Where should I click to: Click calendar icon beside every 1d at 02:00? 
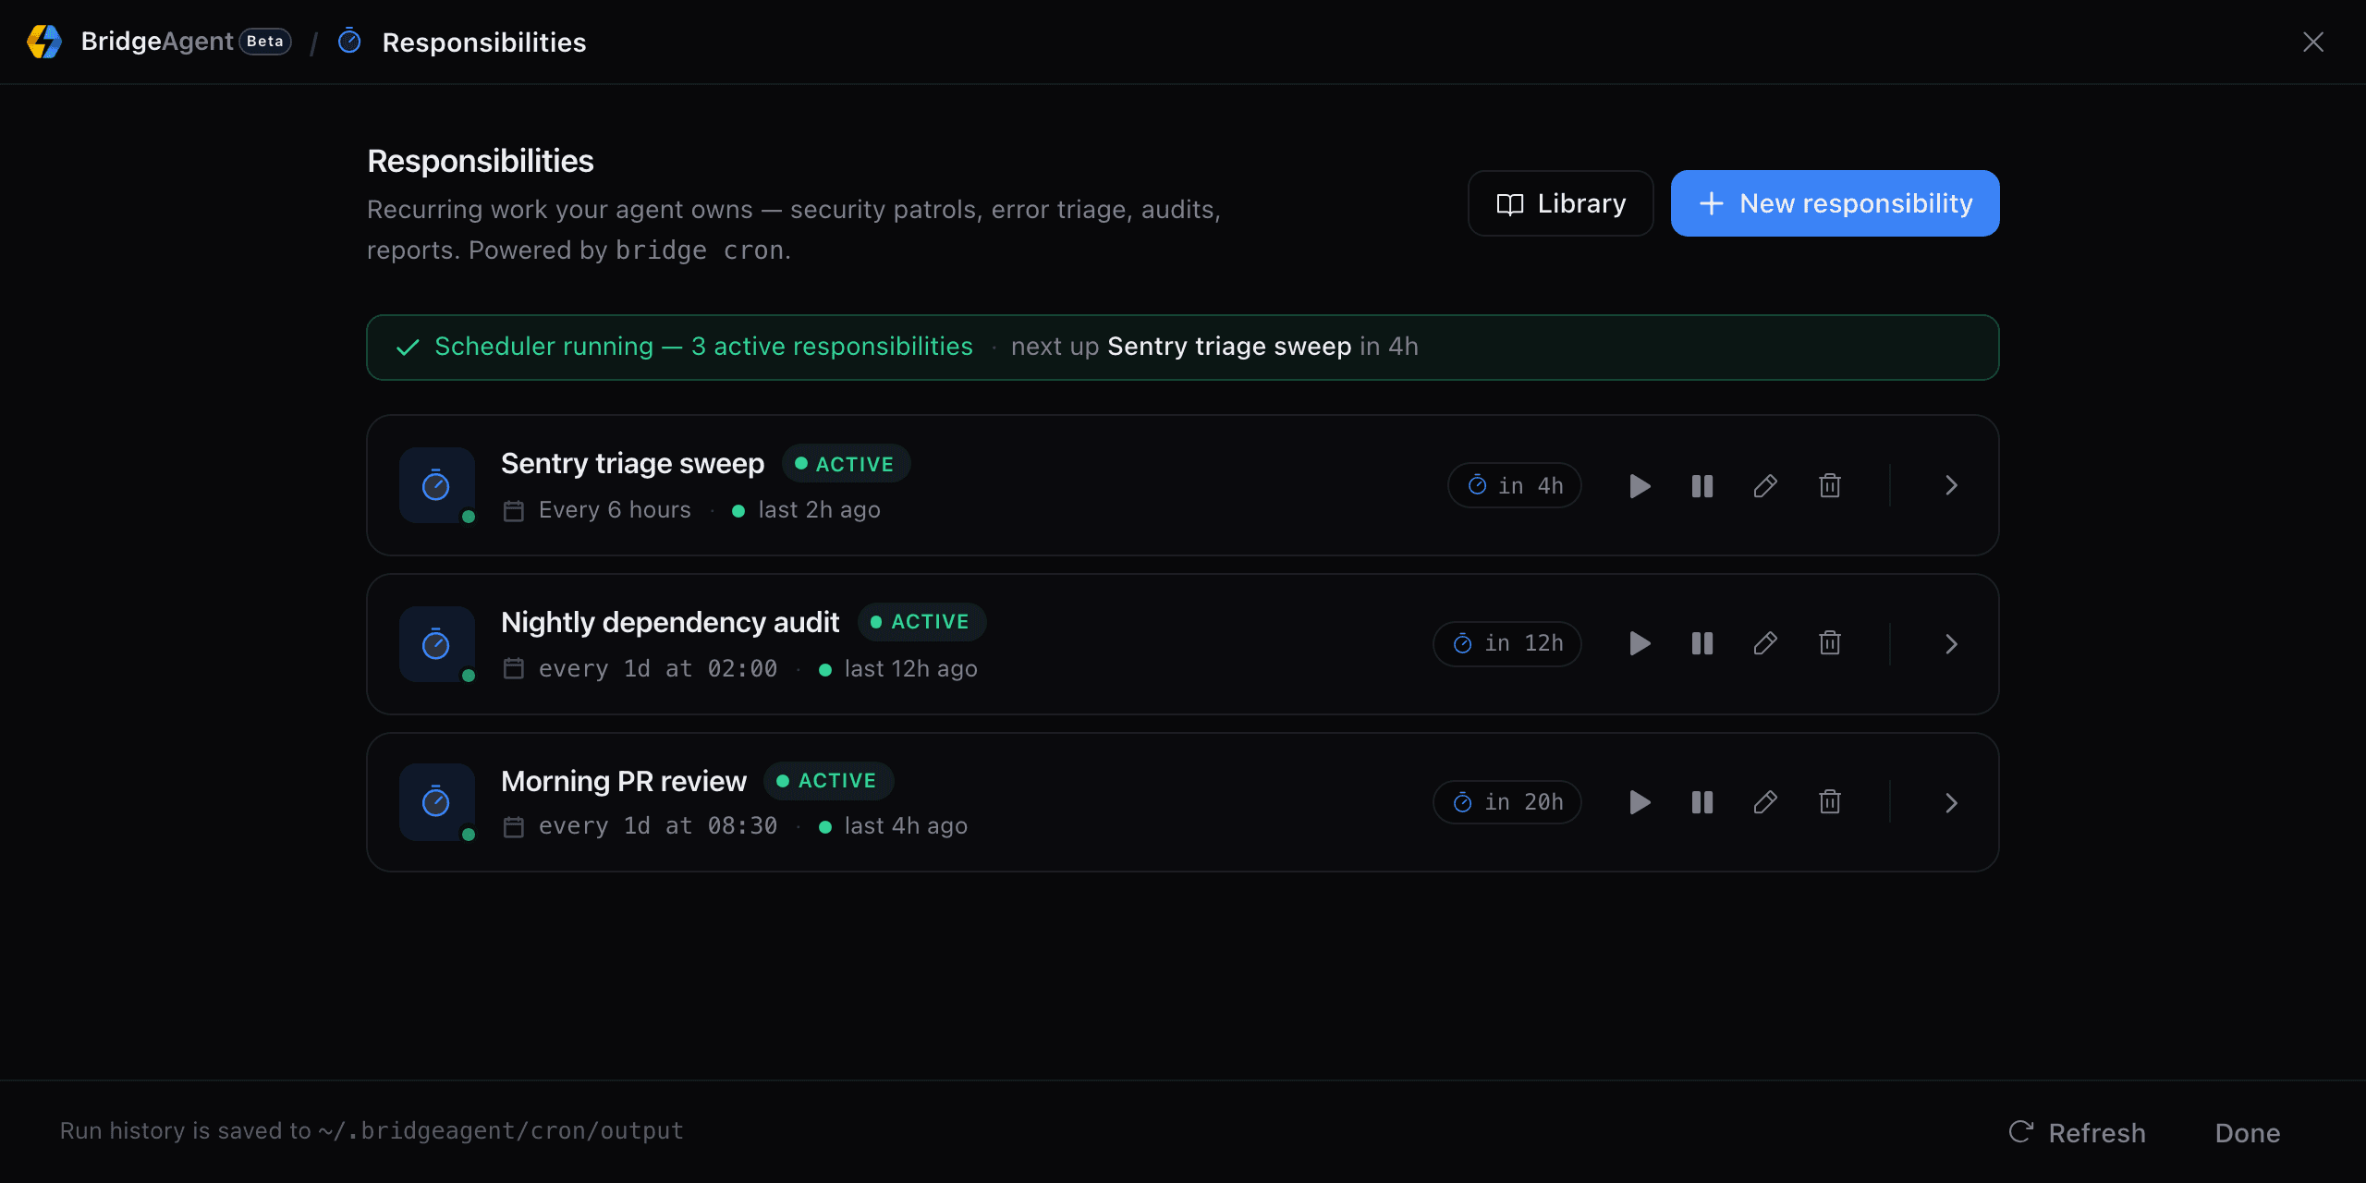(x=514, y=668)
